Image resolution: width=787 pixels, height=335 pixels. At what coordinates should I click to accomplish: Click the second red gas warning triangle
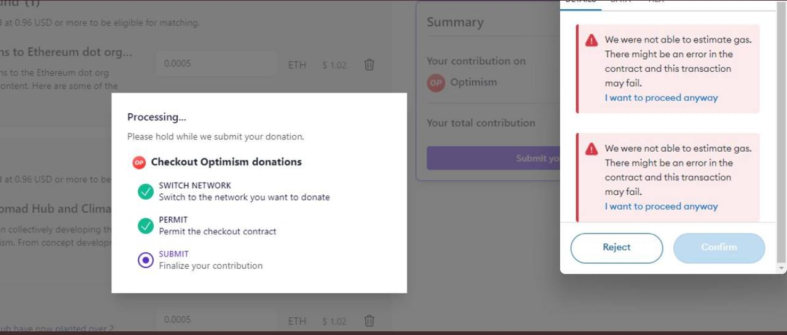click(591, 149)
